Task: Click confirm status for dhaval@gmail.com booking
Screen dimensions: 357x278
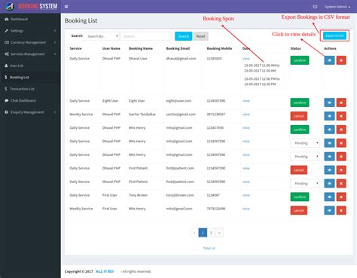Action: 300,60
